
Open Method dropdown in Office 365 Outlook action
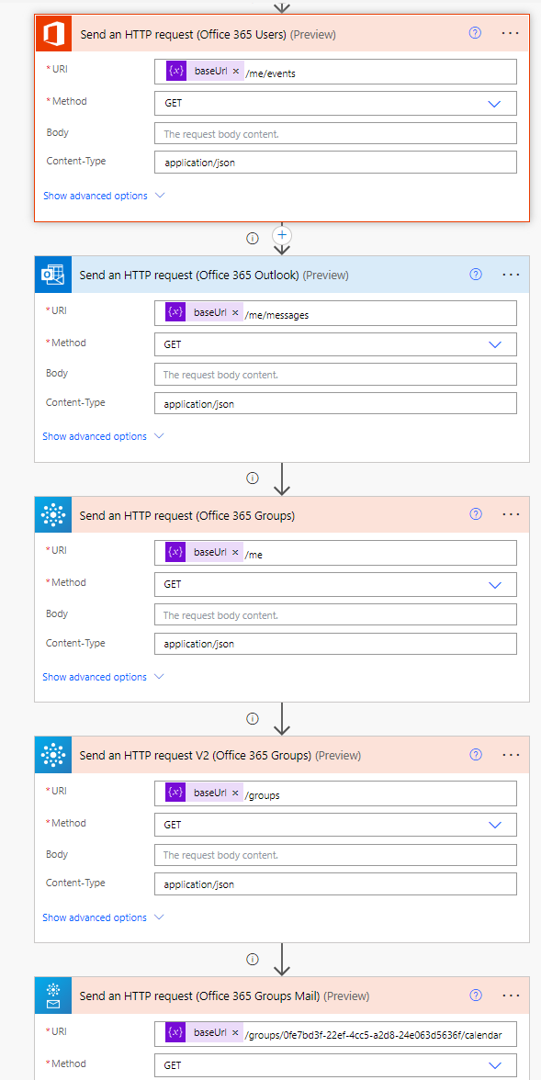336,343
